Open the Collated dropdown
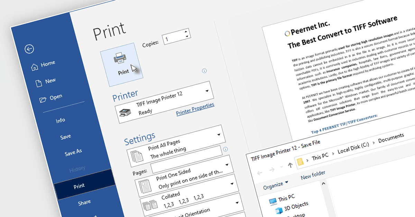 coord(231,184)
